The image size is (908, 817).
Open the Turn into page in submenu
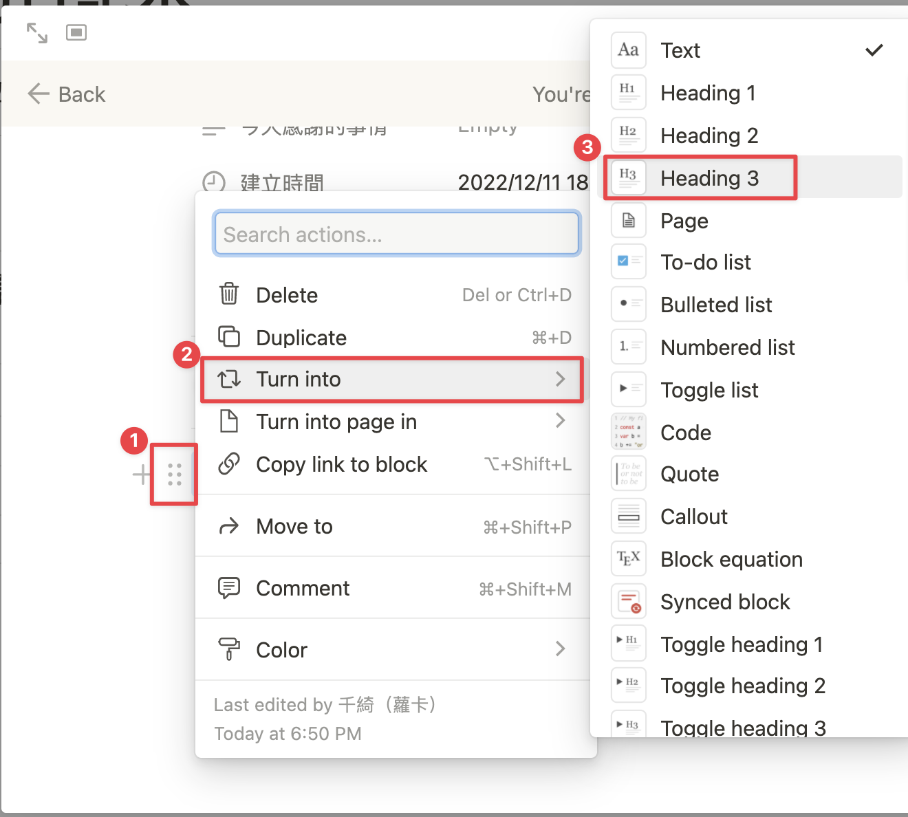pos(393,422)
